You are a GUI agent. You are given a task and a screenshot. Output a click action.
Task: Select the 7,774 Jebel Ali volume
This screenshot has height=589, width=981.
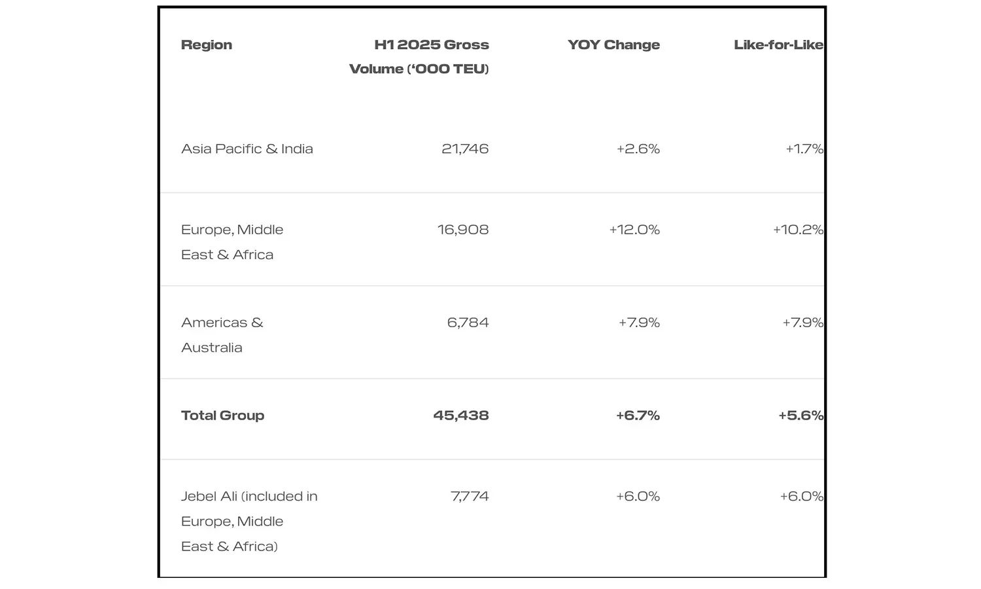pyautogui.click(x=470, y=496)
